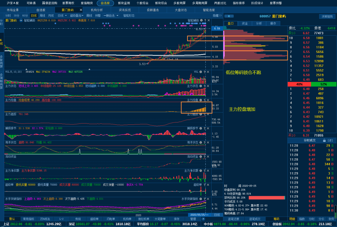Select the 周线 chart period
This screenshot has width=337, height=227.
[x=42, y=16]
